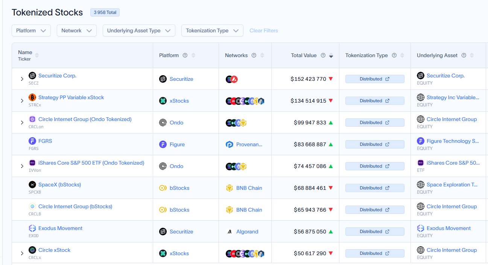Open the Circle Internet Group (Ondo Tokenized) link
The height and width of the screenshot is (265, 488).
point(85,119)
